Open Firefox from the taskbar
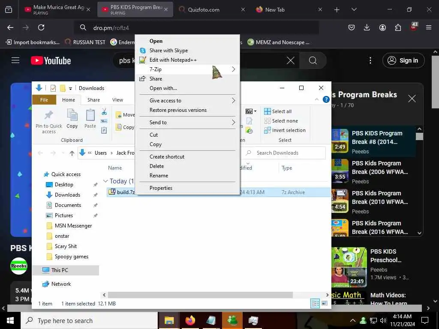This screenshot has width=439, height=329. (190, 320)
